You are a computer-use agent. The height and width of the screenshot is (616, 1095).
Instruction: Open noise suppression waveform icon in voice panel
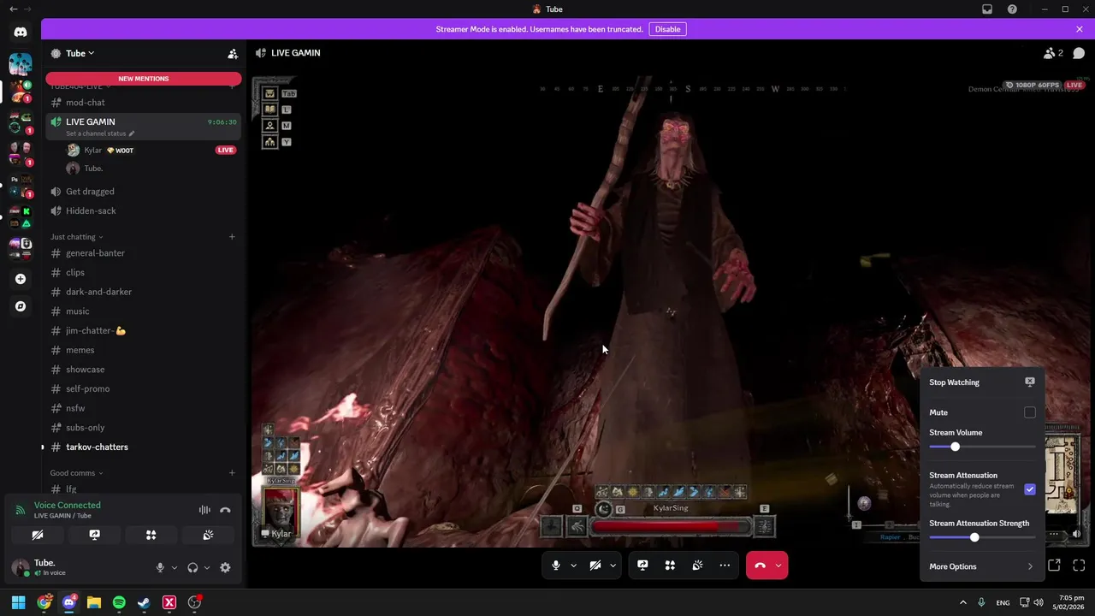coord(204,510)
